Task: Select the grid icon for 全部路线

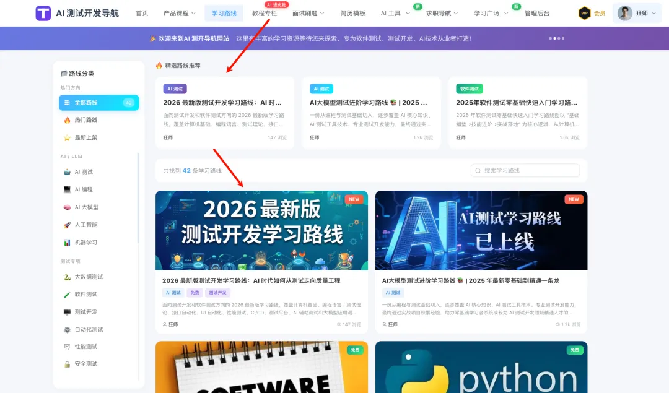Action: click(x=67, y=103)
